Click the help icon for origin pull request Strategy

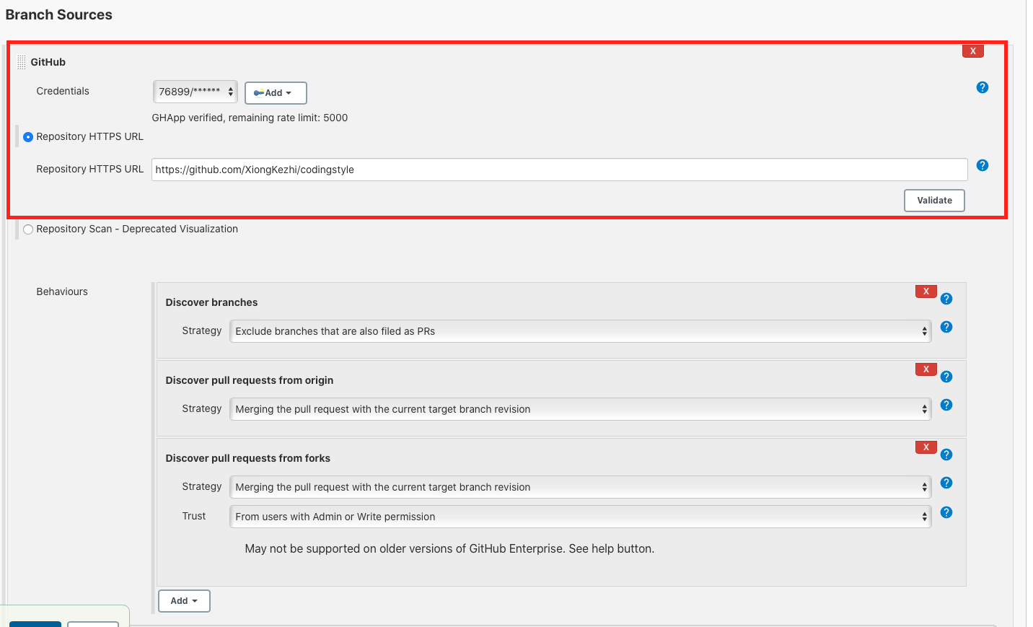[946, 405]
